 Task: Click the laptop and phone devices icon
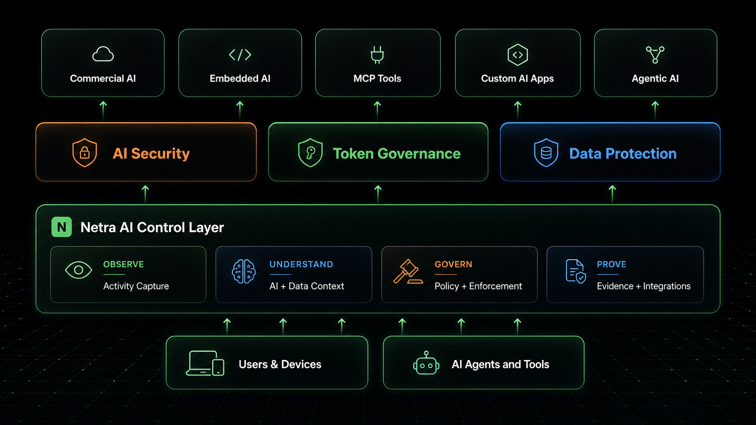205,363
